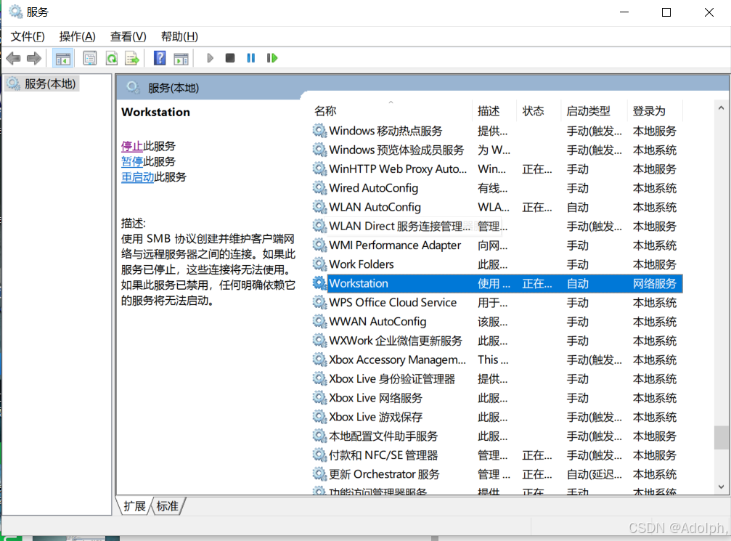Click the Restart service icon
This screenshot has height=541, width=731.
pyautogui.click(x=271, y=58)
